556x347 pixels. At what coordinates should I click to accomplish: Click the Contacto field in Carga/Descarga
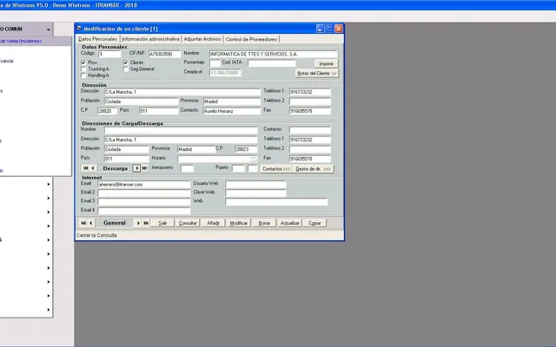[310, 130]
